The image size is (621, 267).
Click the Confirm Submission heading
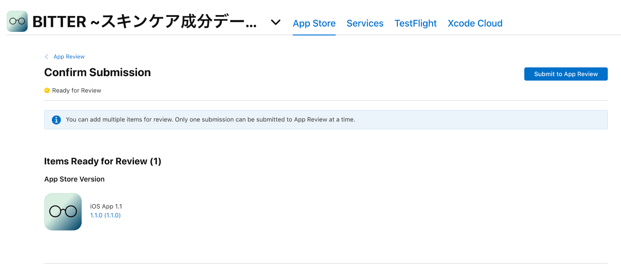(x=98, y=73)
